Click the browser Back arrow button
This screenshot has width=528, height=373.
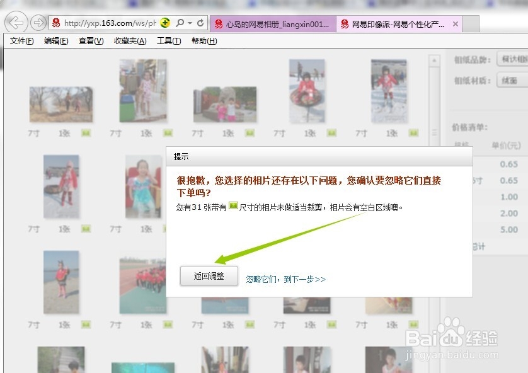click(x=16, y=23)
